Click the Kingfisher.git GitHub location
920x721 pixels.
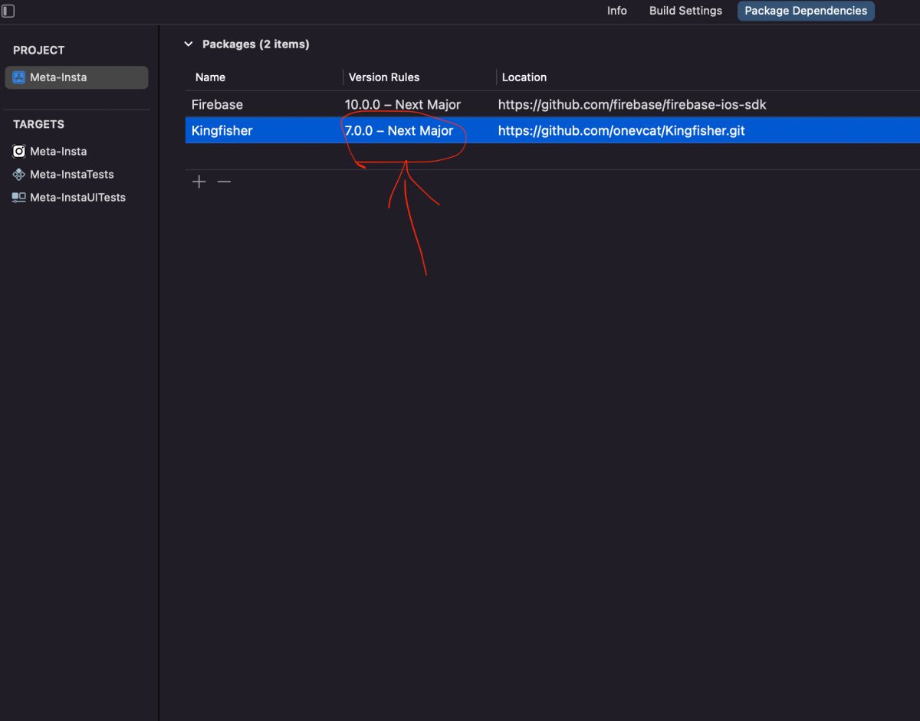click(x=621, y=131)
